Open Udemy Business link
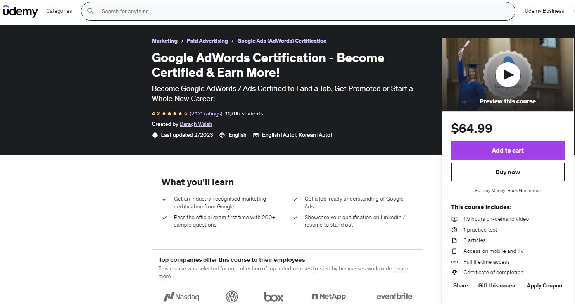575x304 pixels. point(544,11)
